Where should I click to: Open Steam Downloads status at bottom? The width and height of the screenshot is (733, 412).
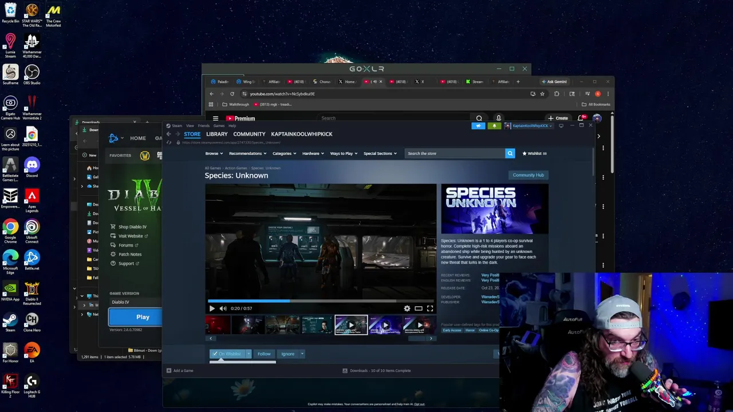pos(377,371)
